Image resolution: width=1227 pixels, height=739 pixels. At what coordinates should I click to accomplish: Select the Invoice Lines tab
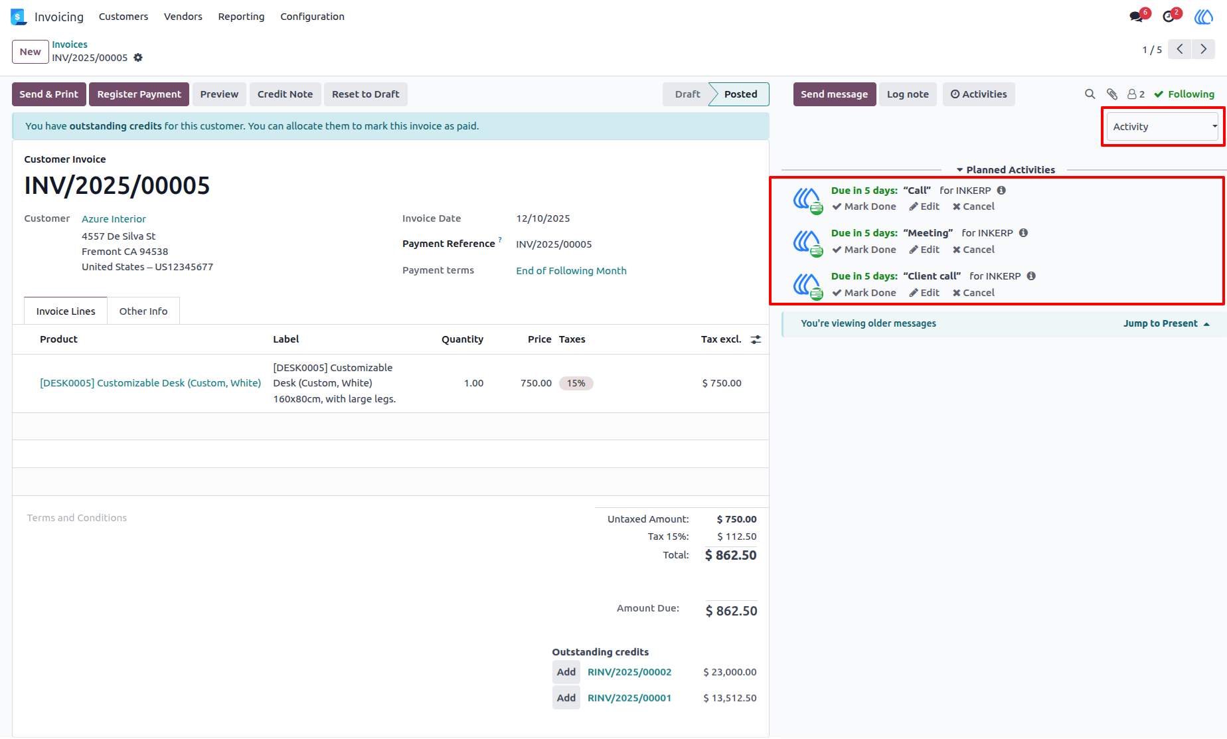(66, 311)
